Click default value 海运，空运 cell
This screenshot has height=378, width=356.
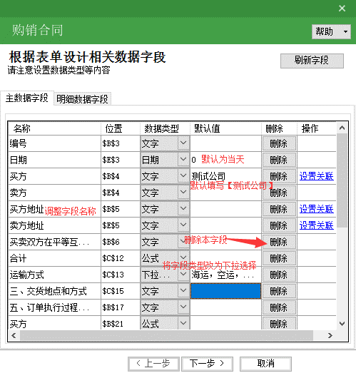[x=225, y=275]
